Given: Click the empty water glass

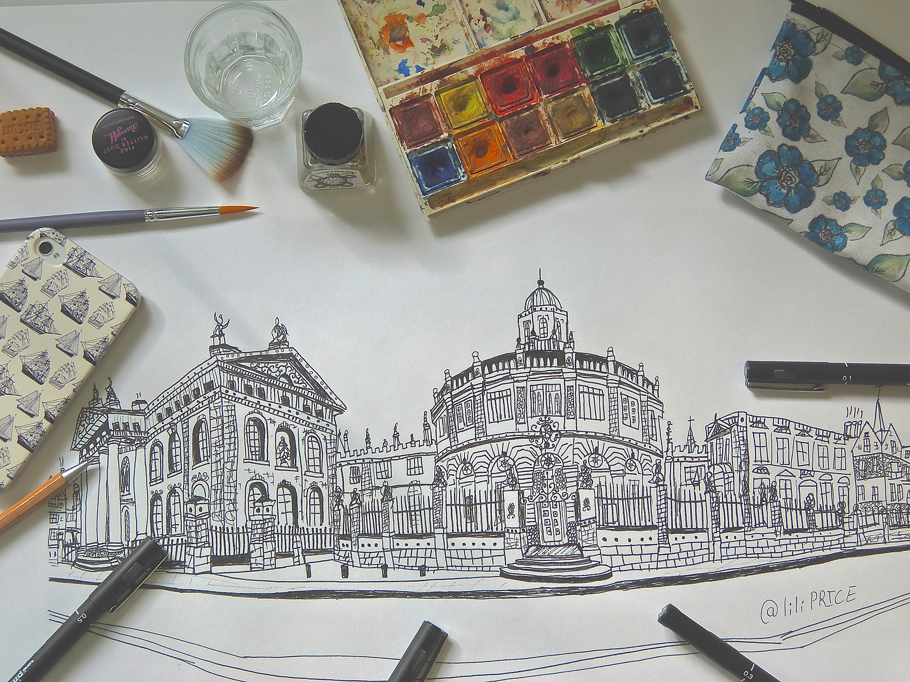Looking at the screenshot, I should (243, 64).
